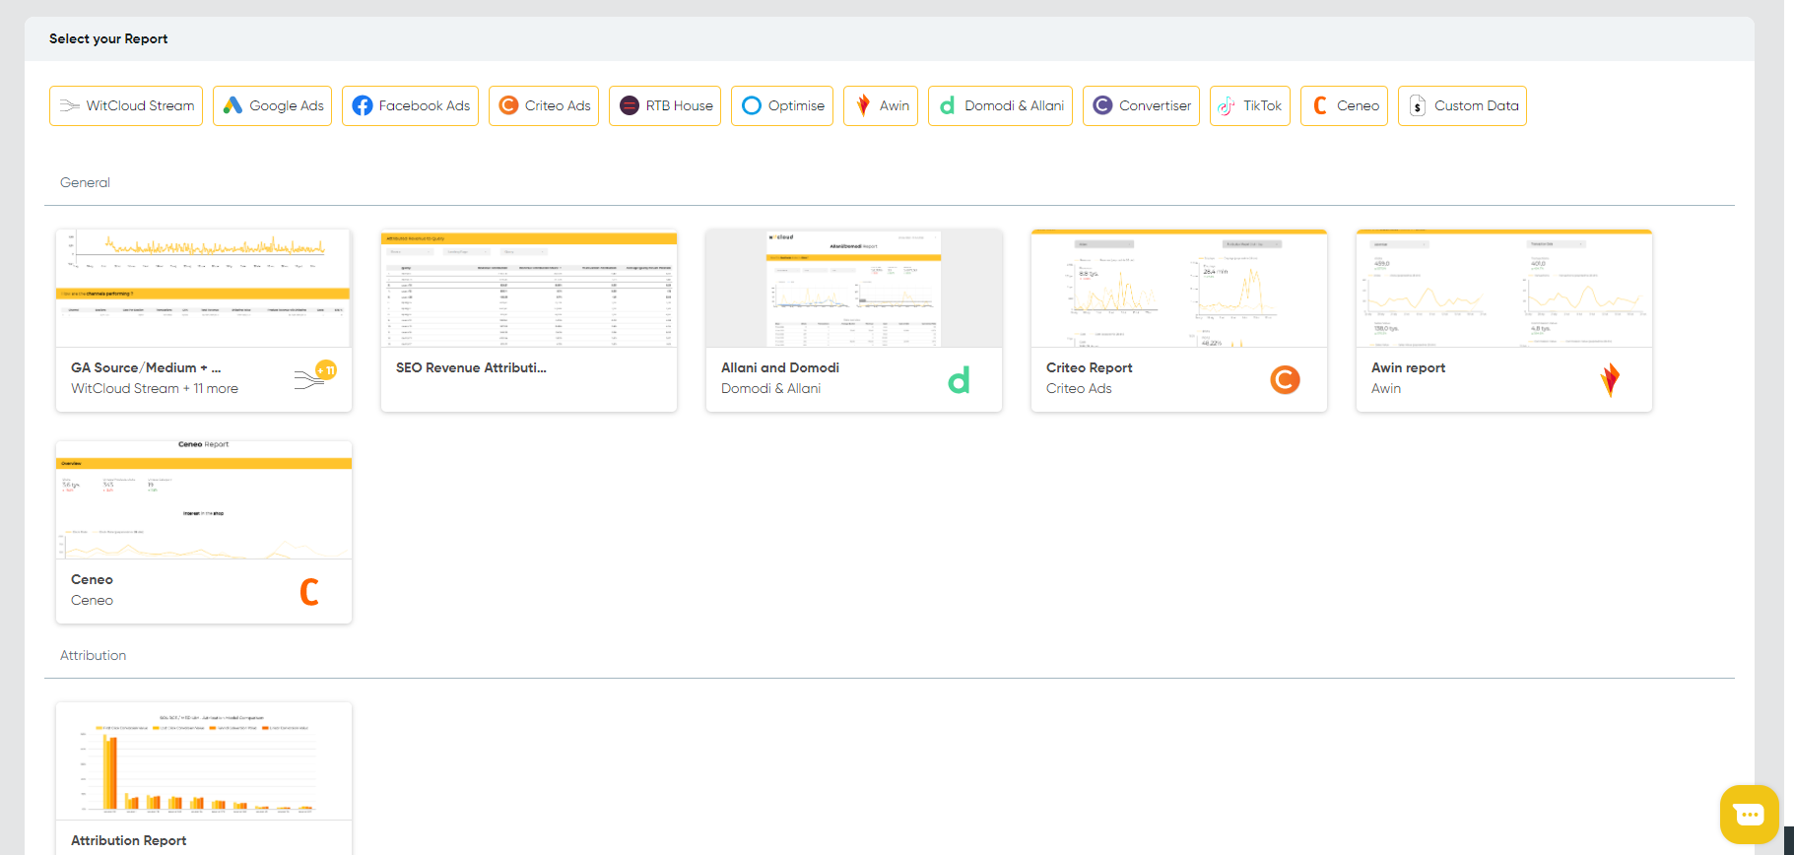Click 'WitCloud Stream + 11 more' text
Screen dimensions: 1794x855
coord(155,388)
